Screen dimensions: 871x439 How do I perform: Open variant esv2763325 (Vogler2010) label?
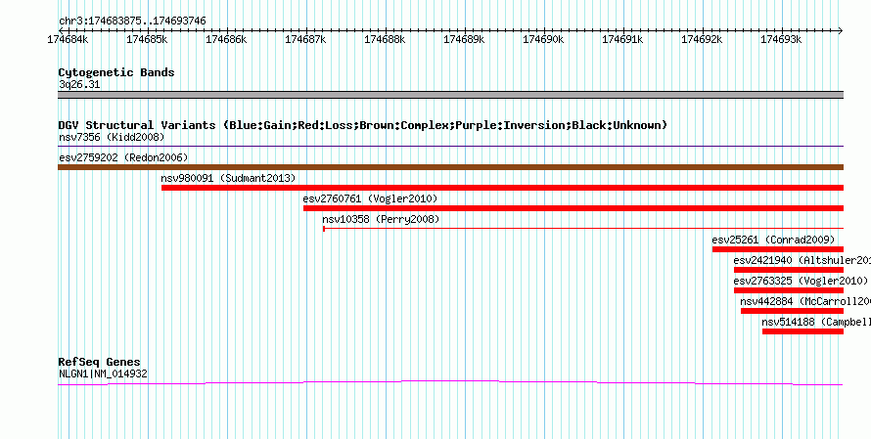801,281
